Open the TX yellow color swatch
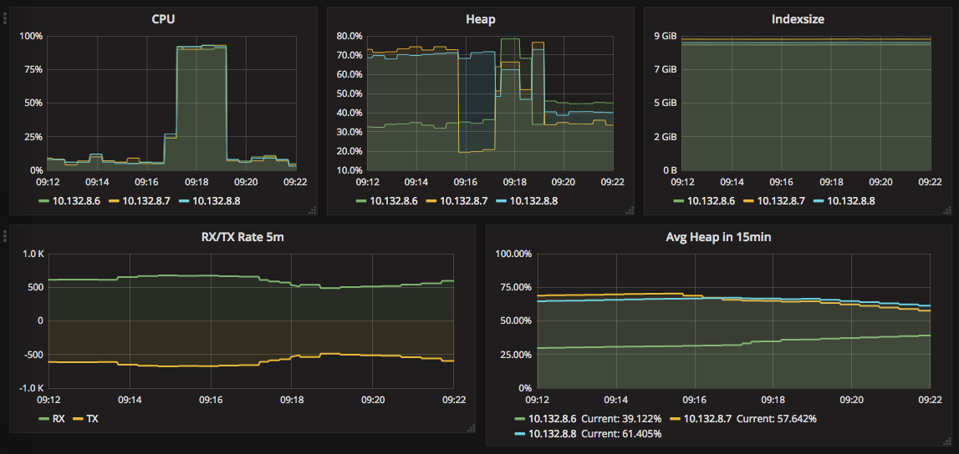 point(78,419)
